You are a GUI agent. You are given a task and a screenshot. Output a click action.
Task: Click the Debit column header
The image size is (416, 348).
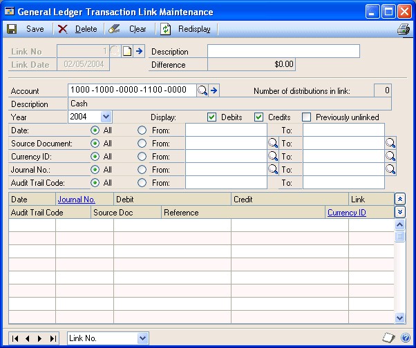tap(172, 200)
